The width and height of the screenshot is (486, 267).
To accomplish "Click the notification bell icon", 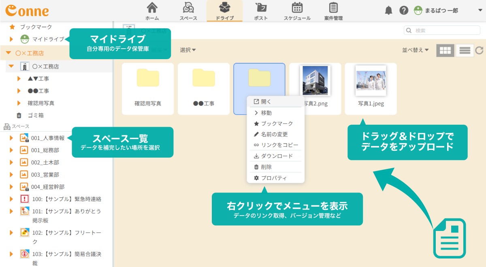I will pyautogui.click(x=388, y=11).
